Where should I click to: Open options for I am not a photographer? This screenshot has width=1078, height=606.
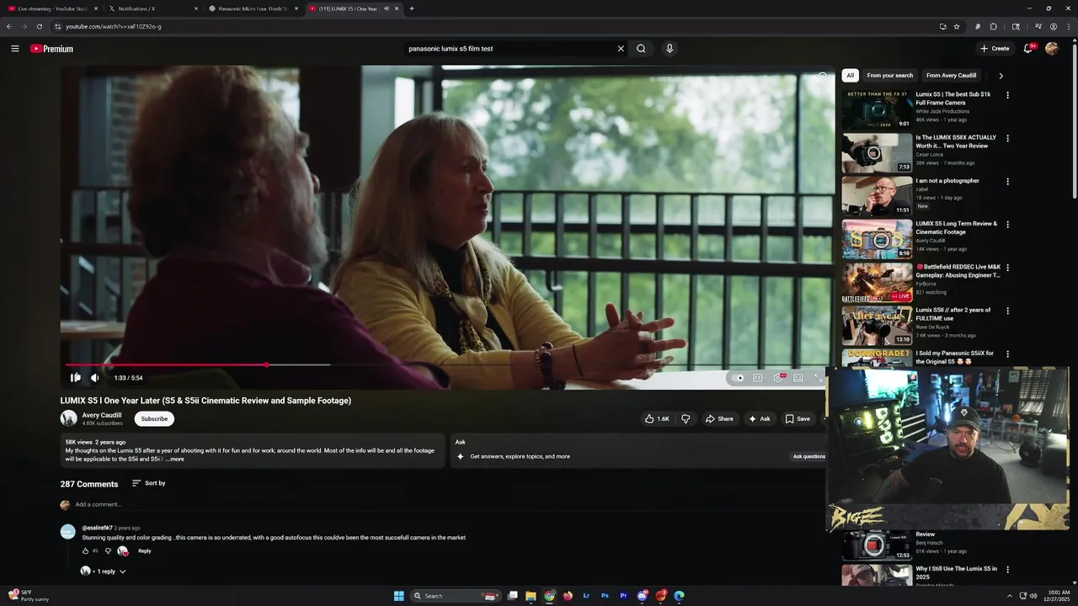point(1007,182)
